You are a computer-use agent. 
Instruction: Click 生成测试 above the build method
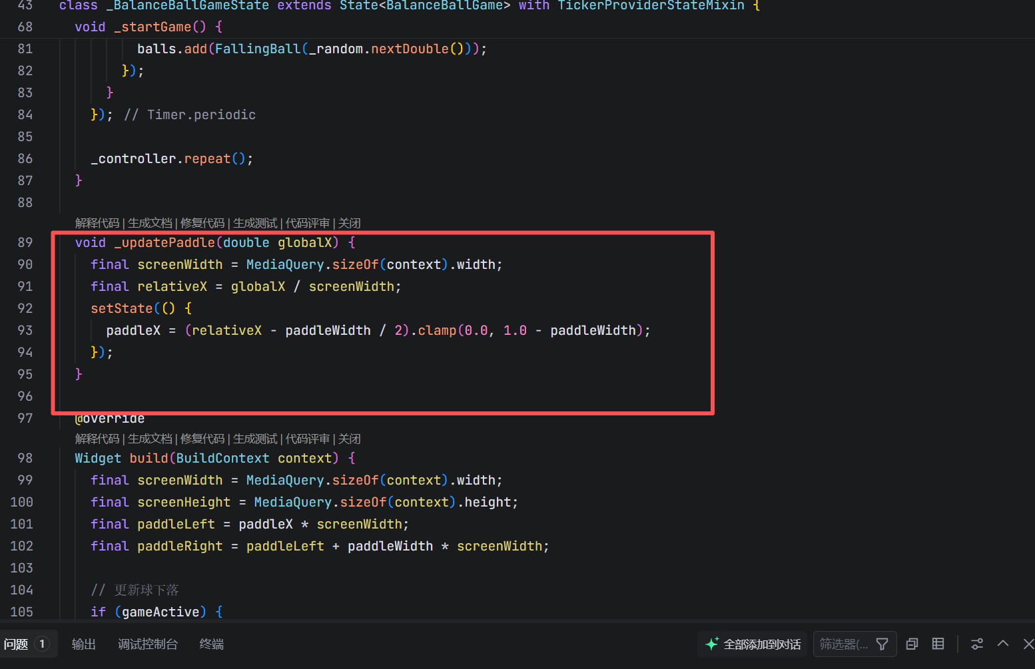(x=255, y=439)
